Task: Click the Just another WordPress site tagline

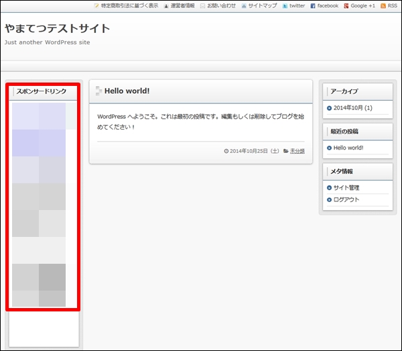Action: pos(47,42)
